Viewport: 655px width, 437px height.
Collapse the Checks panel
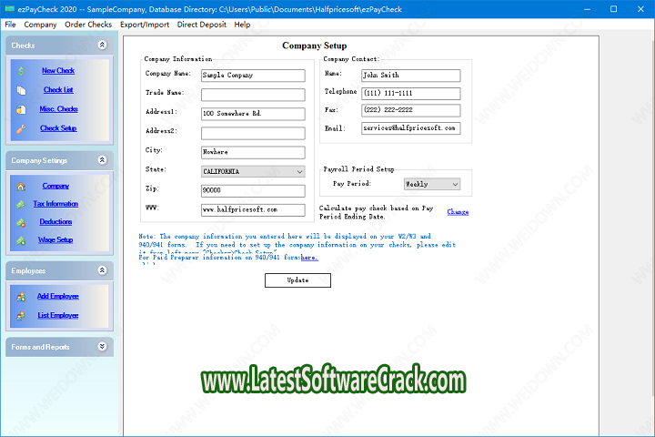click(102, 44)
